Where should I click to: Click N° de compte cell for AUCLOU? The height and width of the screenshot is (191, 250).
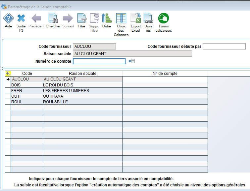165,79
